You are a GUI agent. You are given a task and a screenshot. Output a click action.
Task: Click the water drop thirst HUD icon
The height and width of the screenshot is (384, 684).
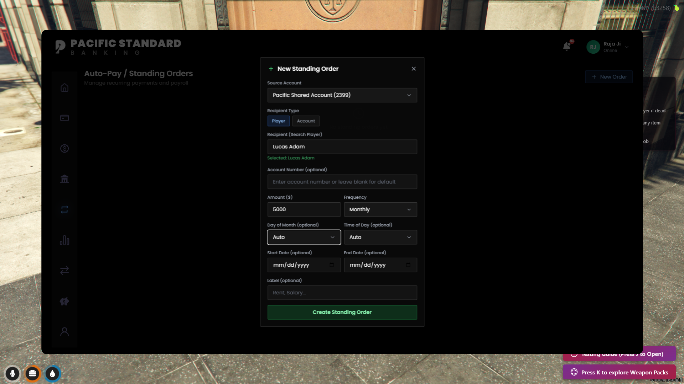point(52,374)
